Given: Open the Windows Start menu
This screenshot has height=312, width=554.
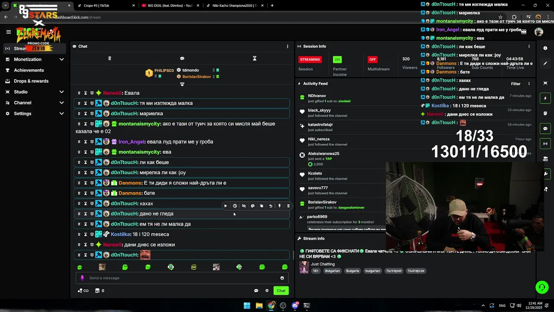Looking at the screenshot, I should [x=247, y=305].
